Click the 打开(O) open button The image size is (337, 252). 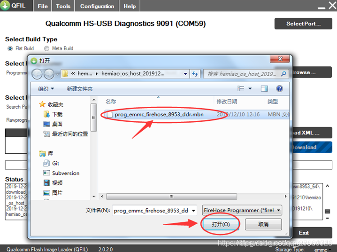pos(221,224)
